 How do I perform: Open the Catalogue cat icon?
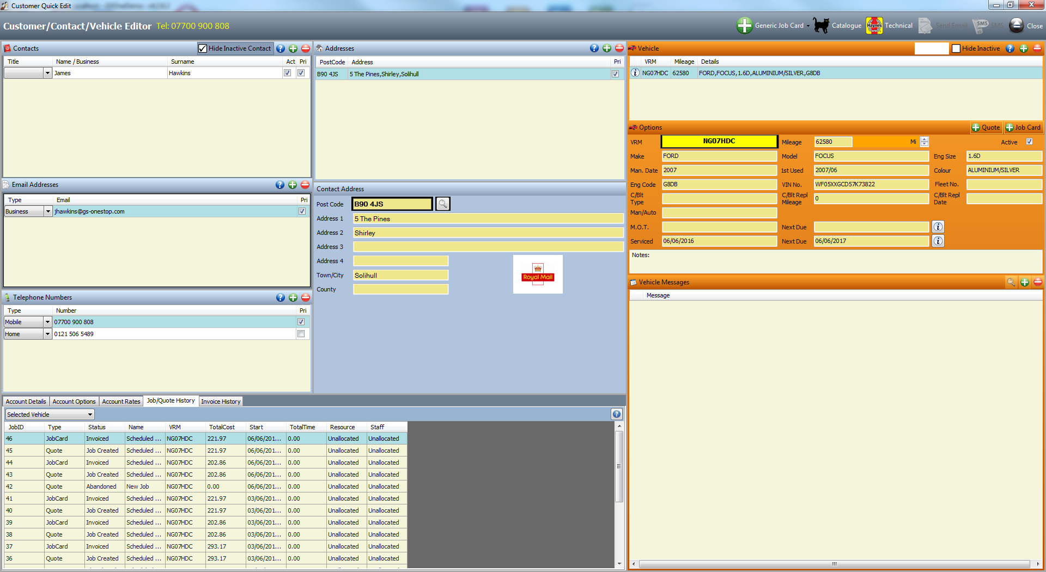coord(821,26)
